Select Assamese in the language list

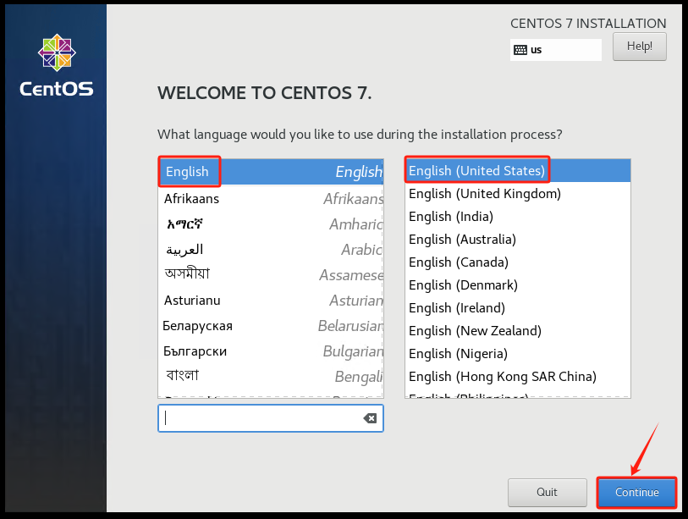click(271, 275)
